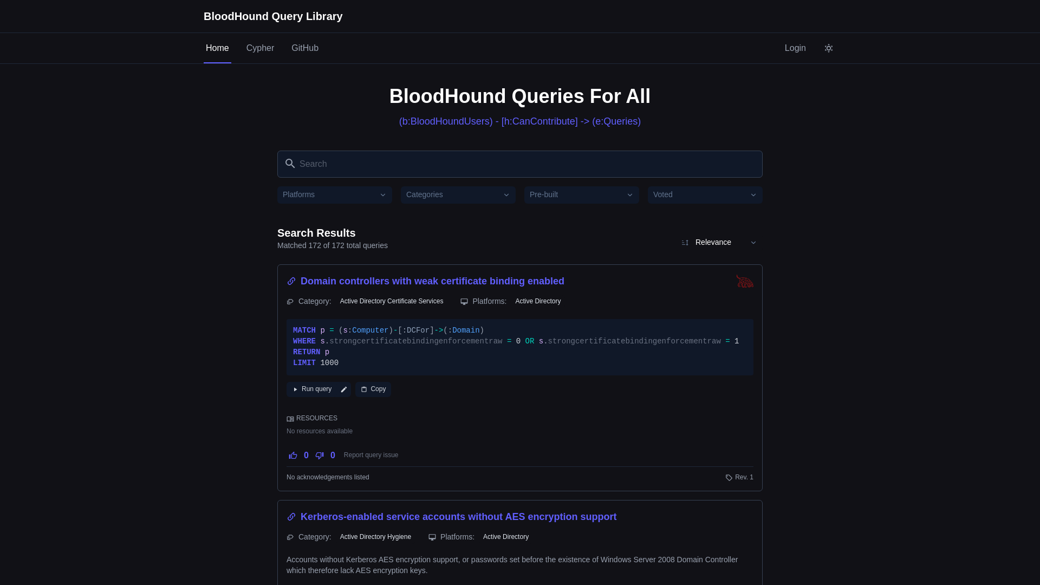1040x585 pixels.
Task: Open the Relevance sort dropdown
Action: pos(719,243)
